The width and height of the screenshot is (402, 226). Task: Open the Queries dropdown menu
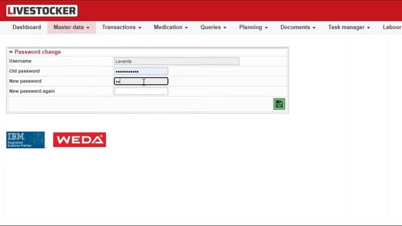[x=214, y=27]
